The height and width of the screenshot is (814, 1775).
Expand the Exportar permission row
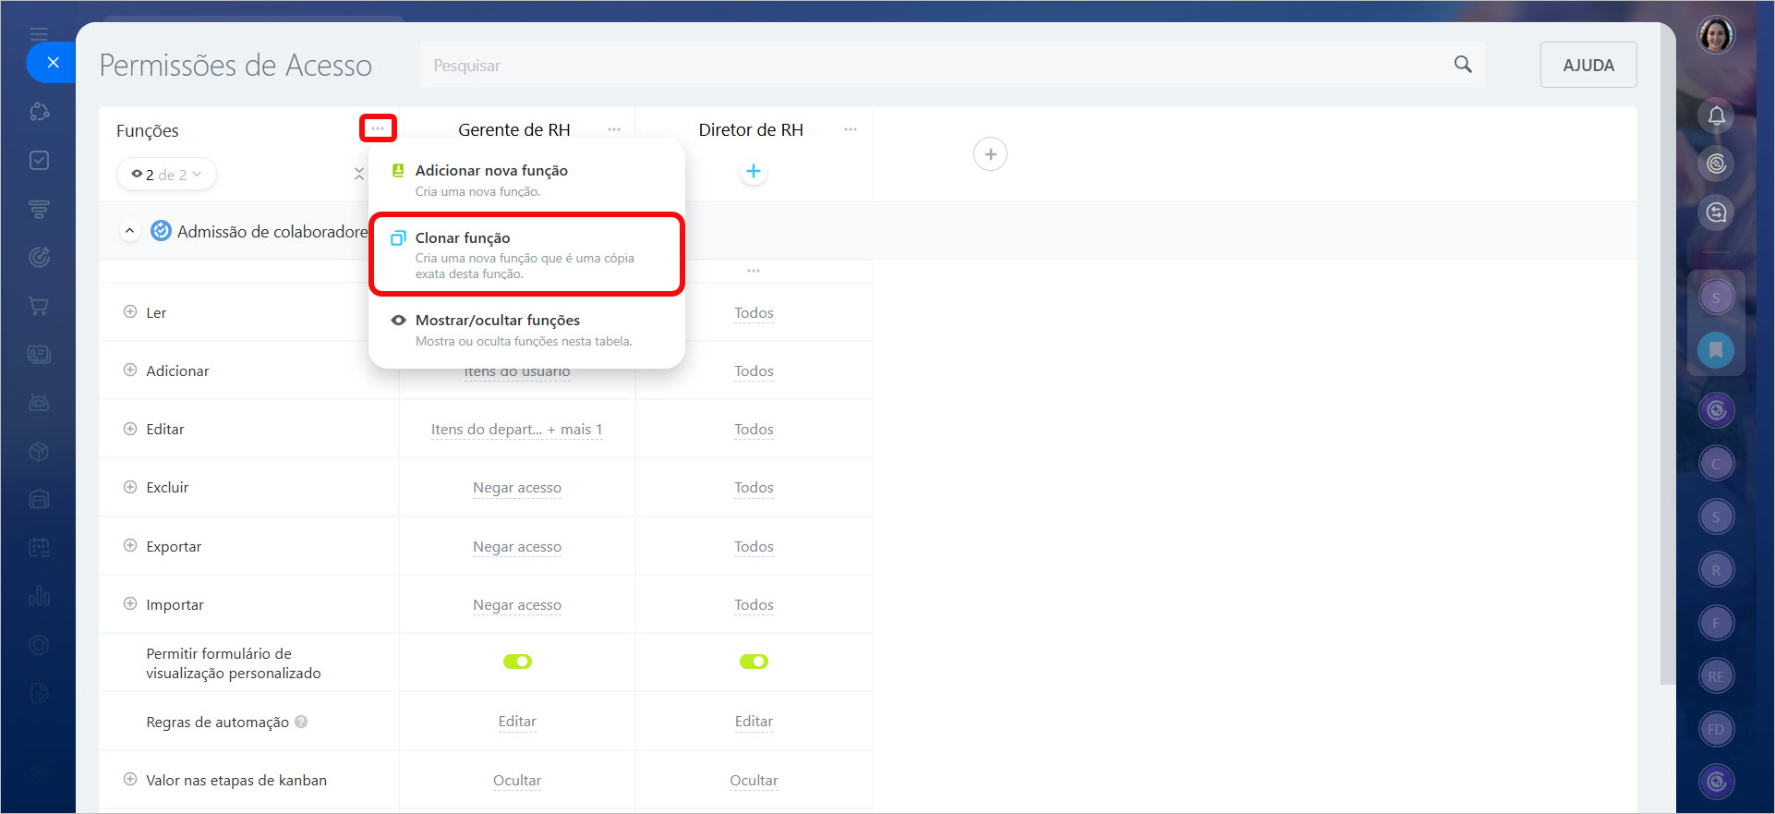[130, 546]
